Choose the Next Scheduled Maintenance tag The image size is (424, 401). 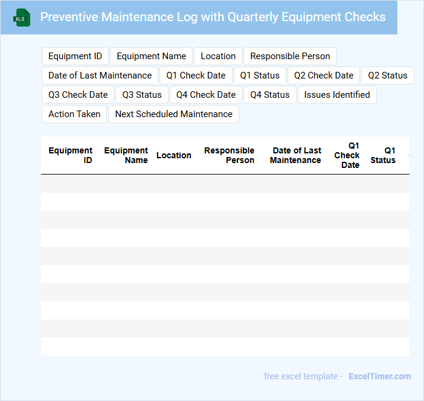[x=173, y=114]
